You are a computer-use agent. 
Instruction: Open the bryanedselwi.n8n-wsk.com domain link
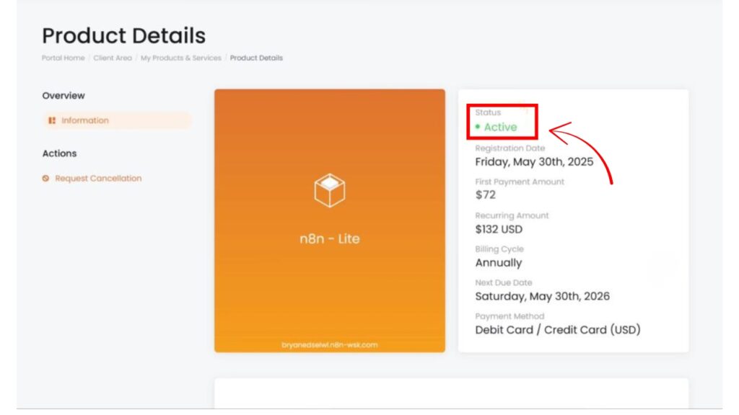(x=329, y=345)
